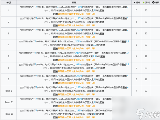Click the 235% damage value in Rank Ⅱ row
Image resolution: width=160 pixels, height=120 pixels.
(79, 99)
